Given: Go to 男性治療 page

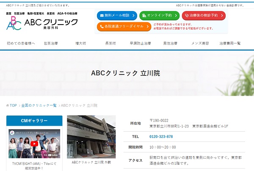Looking at the screenshot, I should click(170, 44).
